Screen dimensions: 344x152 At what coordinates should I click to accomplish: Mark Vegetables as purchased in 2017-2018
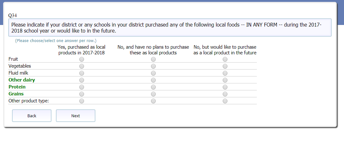click(81, 66)
